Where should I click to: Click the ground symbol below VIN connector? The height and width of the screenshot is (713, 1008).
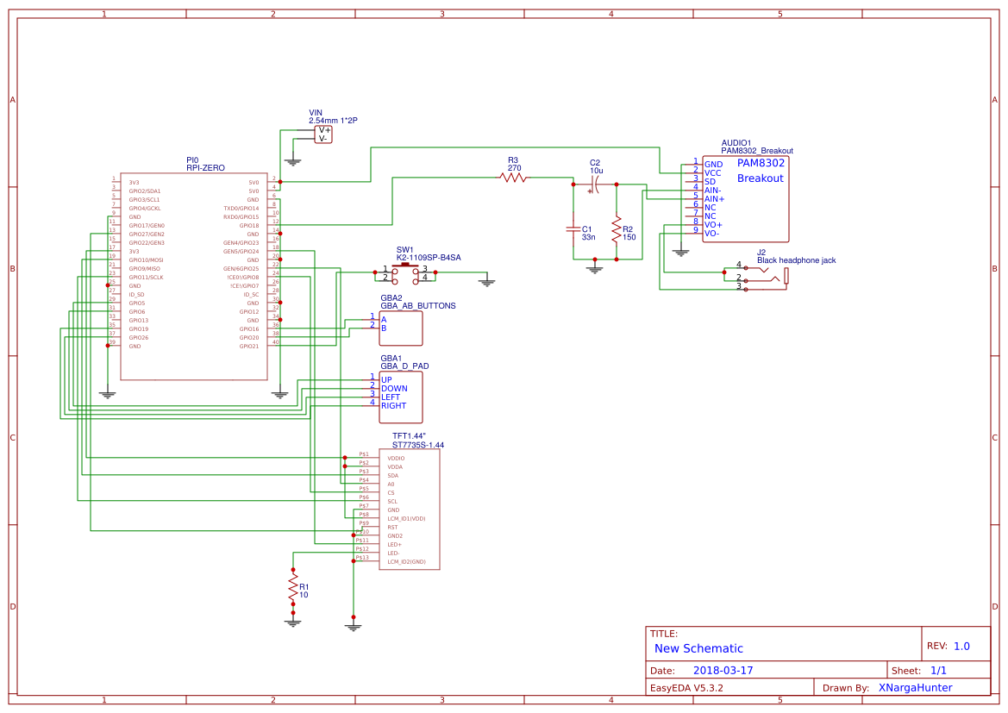(293, 160)
